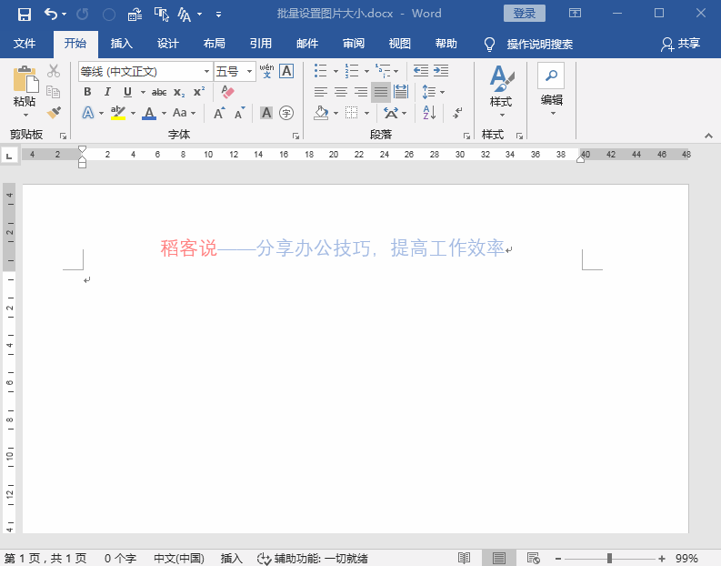
Task: Click the Clear Formatting eraser icon
Action: pyautogui.click(x=227, y=92)
